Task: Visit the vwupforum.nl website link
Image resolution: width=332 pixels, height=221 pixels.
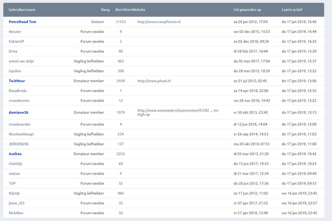Action: click(x=159, y=22)
